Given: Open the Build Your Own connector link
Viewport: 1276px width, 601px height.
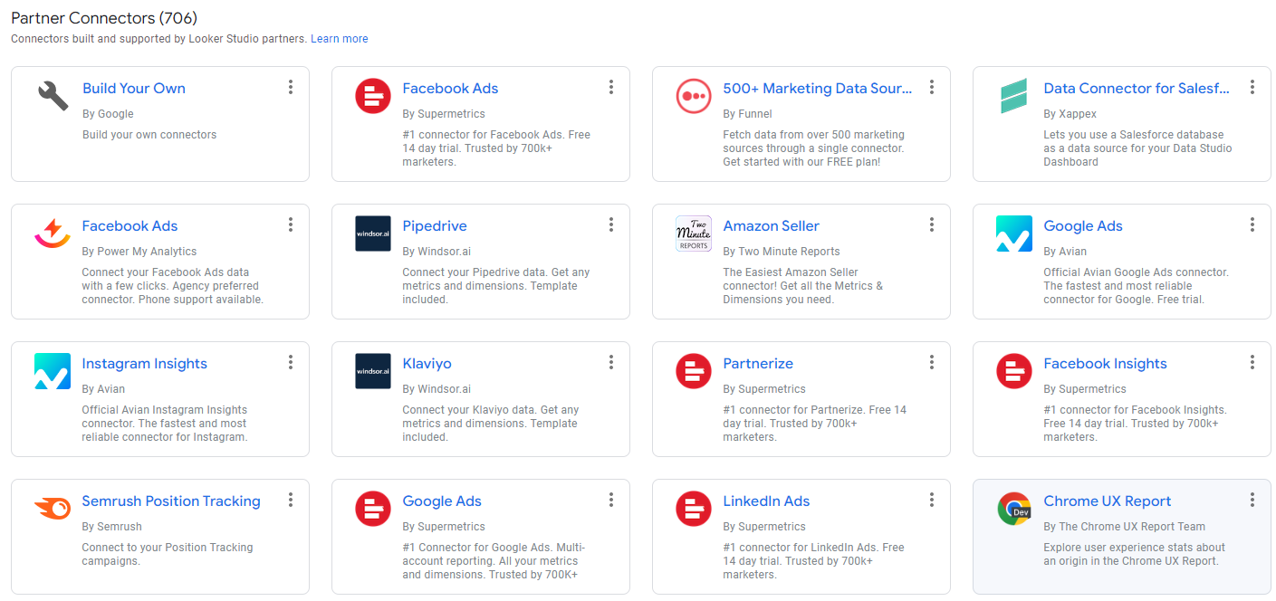Looking at the screenshot, I should [133, 88].
